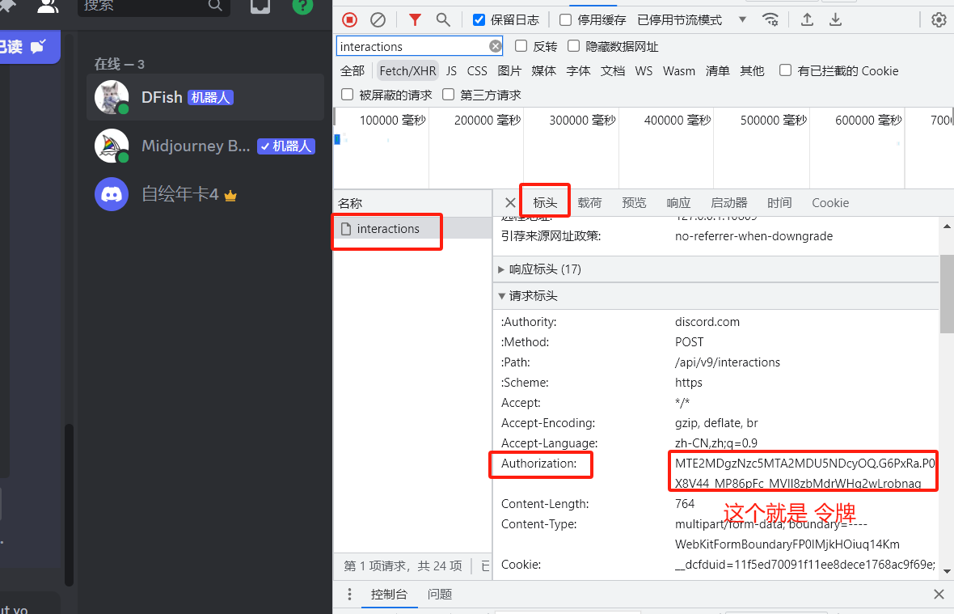The image size is (954, 614).
Task: Open DevTools network settings gear
Action: [939, 20]
